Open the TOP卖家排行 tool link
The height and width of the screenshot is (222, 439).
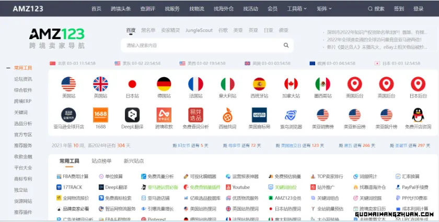pyautogui.click(x=327, y=177)
